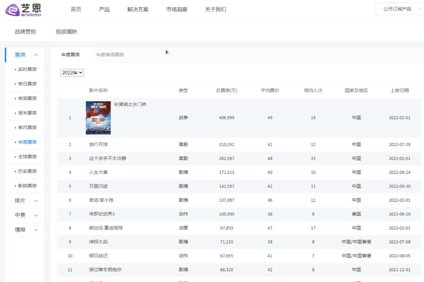Click the 总票房(万) column header
Viewport: 424px width, 282px height.
point(227,91)
